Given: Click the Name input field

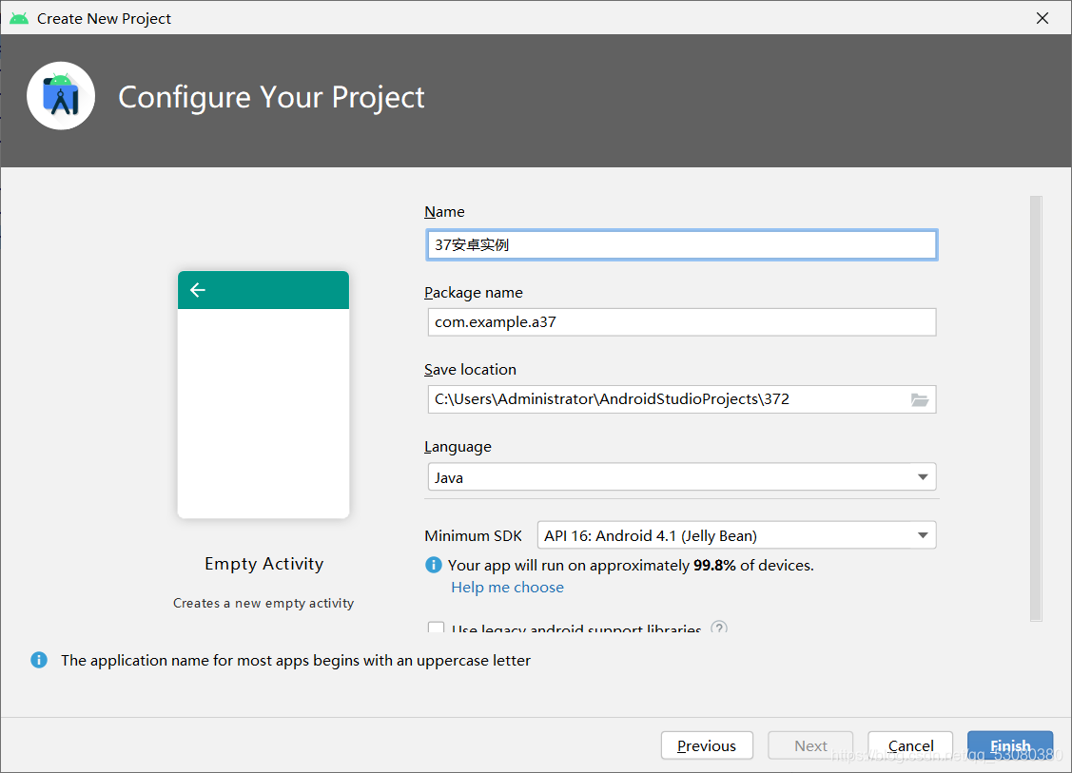Looking at the screenshot, I should point(682,244).
